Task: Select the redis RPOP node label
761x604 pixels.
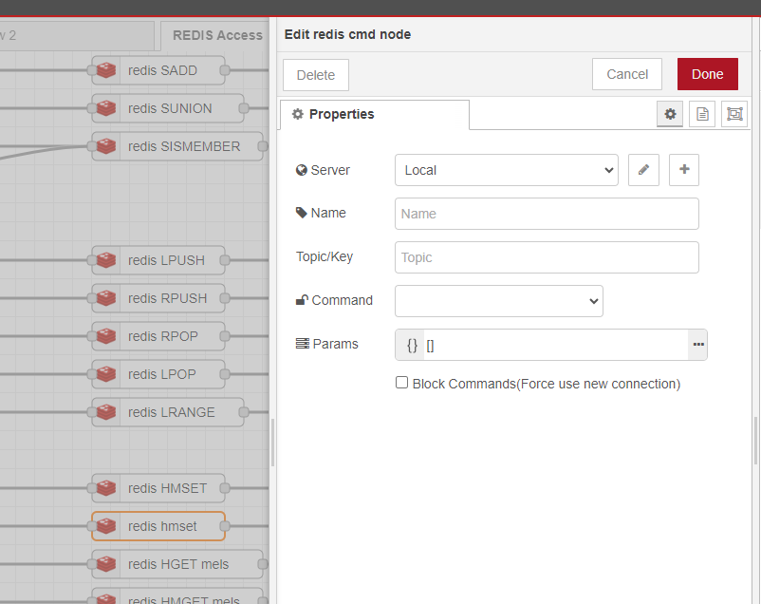Action: point(163,336)
